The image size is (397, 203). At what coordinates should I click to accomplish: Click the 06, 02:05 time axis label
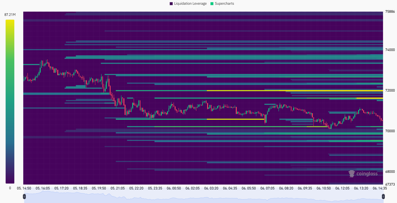[x=193, y=188]
